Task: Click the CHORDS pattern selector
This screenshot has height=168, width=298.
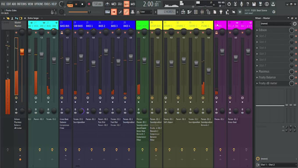Action: [167, 12]
